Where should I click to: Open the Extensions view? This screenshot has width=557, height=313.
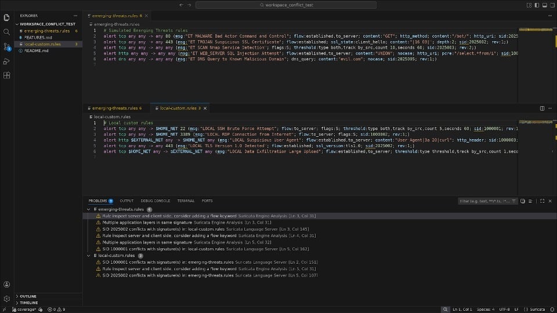(x=6, y=75)
